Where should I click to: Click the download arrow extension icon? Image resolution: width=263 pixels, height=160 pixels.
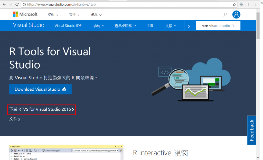click(x=241, y=5)
